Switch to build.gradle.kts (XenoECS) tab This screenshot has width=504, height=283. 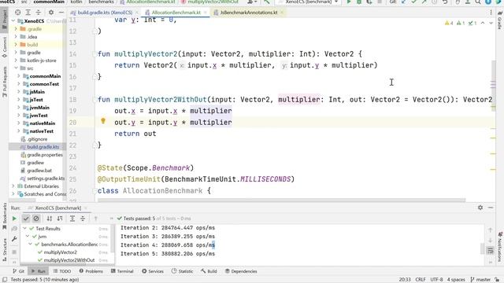[x=105, y=13]
